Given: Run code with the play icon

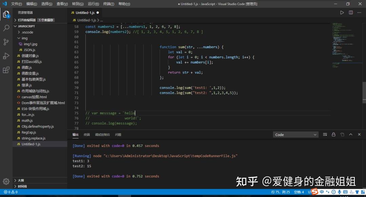Looking at the screenshot, I should point(342,13).
